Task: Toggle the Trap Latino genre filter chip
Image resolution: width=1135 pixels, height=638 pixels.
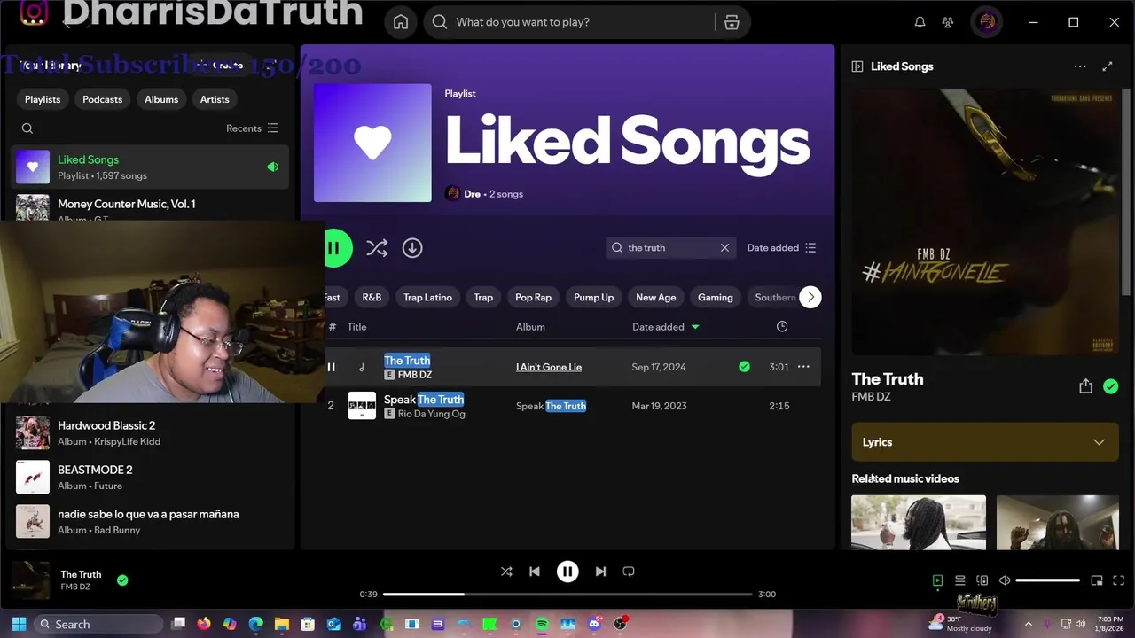Action: [x=427, y=298]
